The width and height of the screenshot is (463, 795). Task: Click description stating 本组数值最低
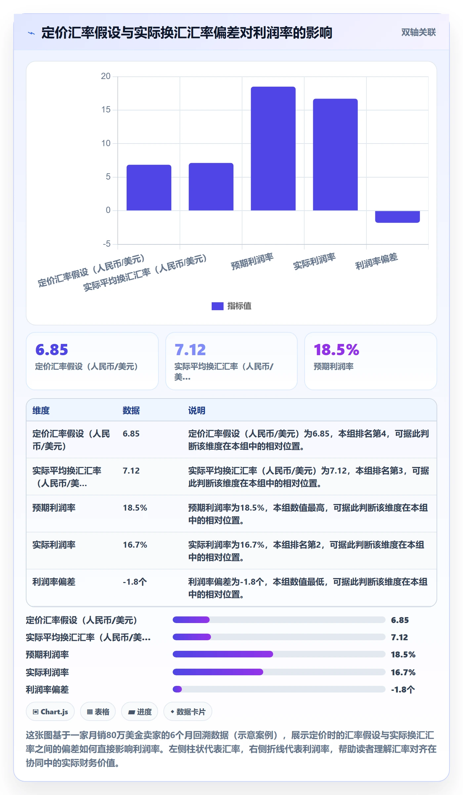[308, 588]
